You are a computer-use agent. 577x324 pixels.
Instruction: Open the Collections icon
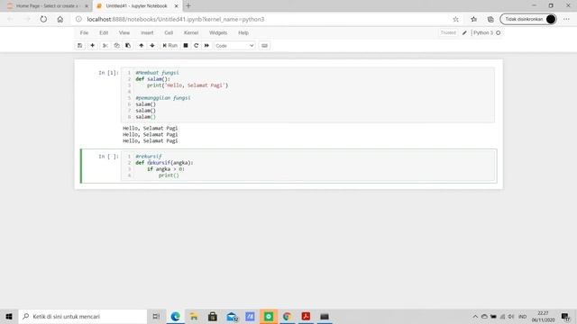pyautogui.click(x=490, y=19)
